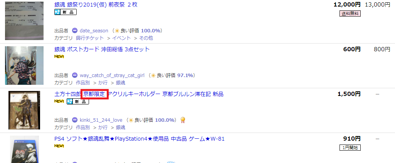Select the 興行チケット category link

click(90, 38)
